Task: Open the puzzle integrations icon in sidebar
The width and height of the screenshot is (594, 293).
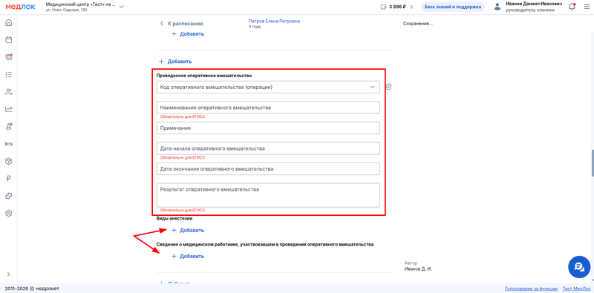Action: pos(9,196)
